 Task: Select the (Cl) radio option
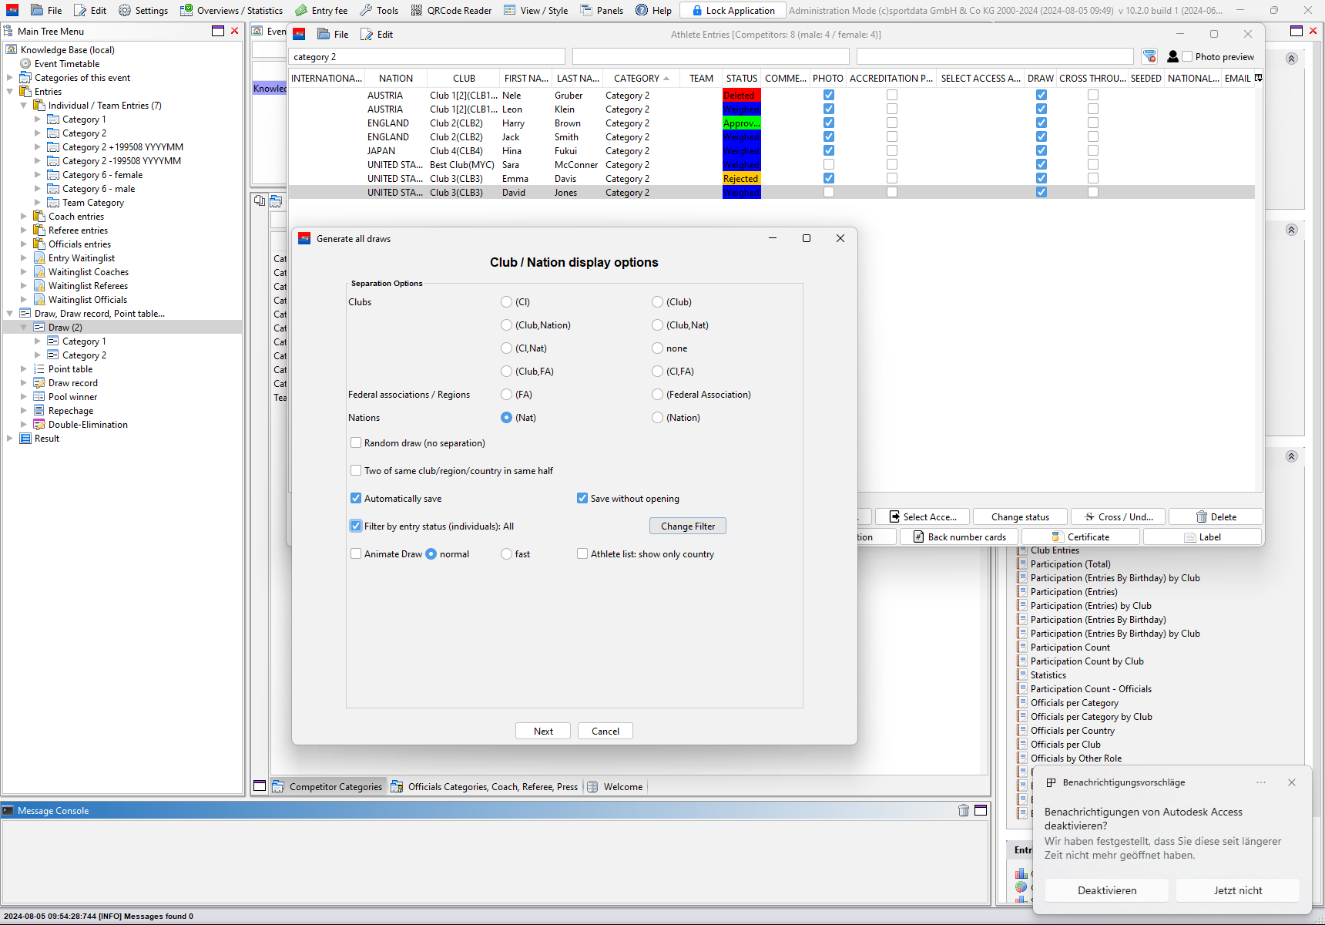click(506, 302)
